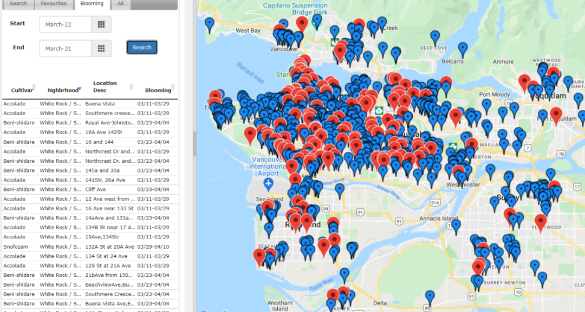Click the highway 99 shield near Richmond

coord(326,209)
